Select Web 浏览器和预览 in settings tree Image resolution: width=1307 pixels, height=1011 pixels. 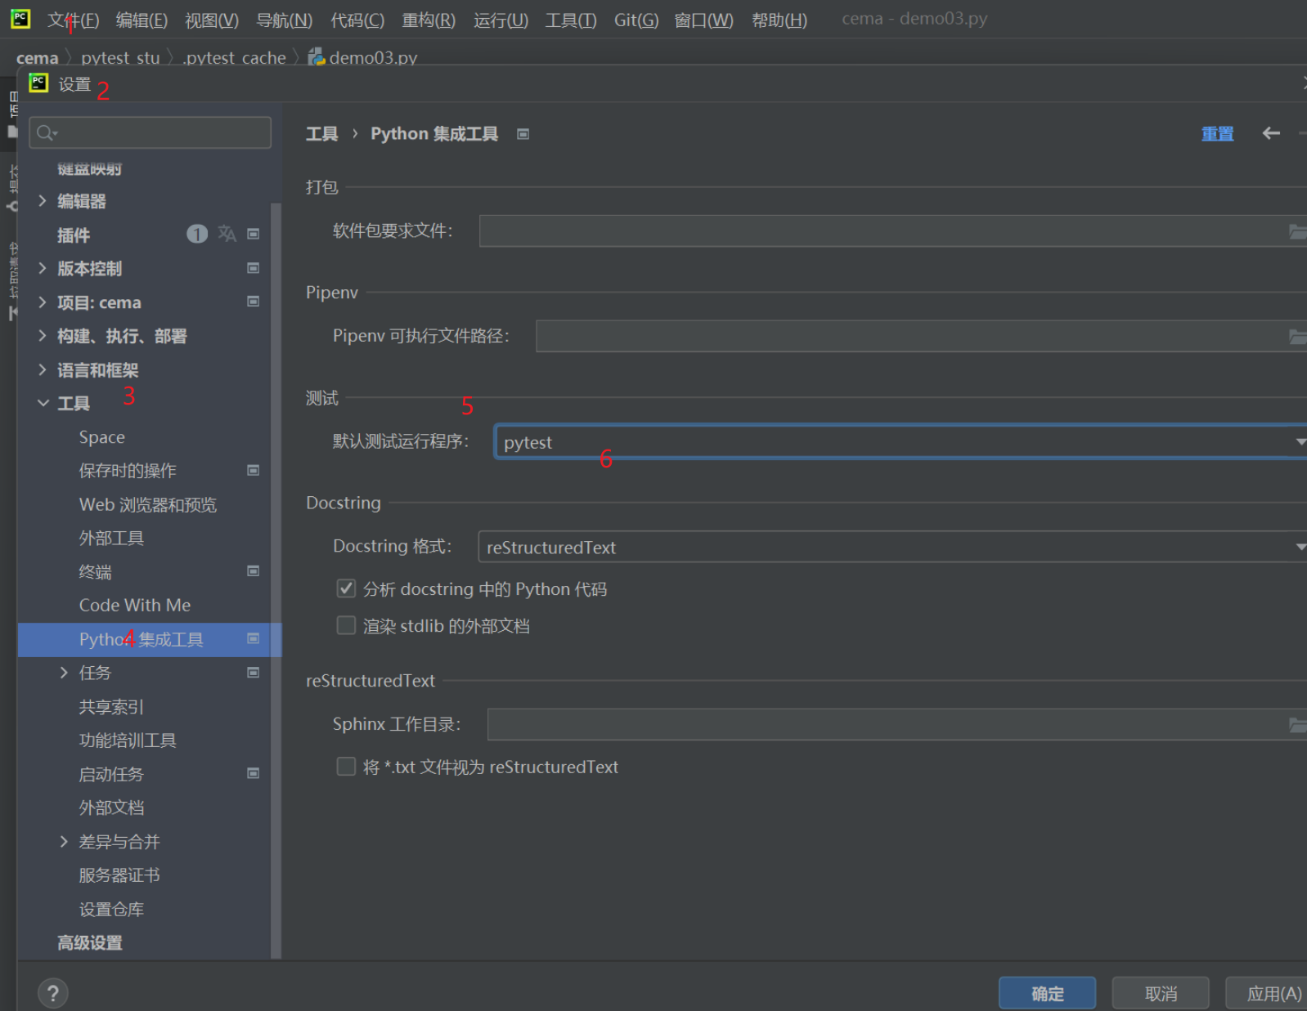tap(148, 504)
